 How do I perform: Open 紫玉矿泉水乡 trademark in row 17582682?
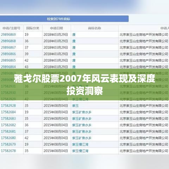tap(82, 125)
